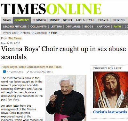Click the Thought for Lent painting thumbnail
The width and height of the screenshot is (128, 121).
tap(110, 90)
